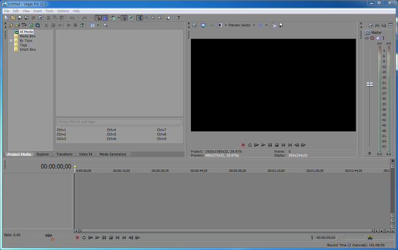Select the Selection Edit tool
The image size is (398, 250).
[153, 18]
